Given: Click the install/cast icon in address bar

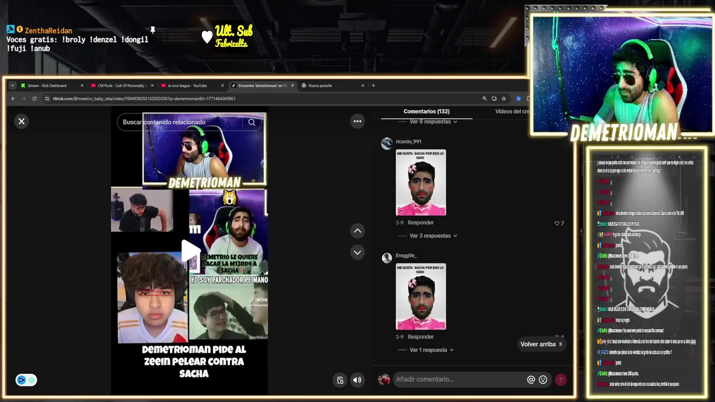Looking at the screenshot, I should coord(494,99).
